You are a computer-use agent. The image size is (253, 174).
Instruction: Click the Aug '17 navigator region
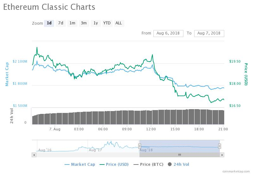coord(96,150)
